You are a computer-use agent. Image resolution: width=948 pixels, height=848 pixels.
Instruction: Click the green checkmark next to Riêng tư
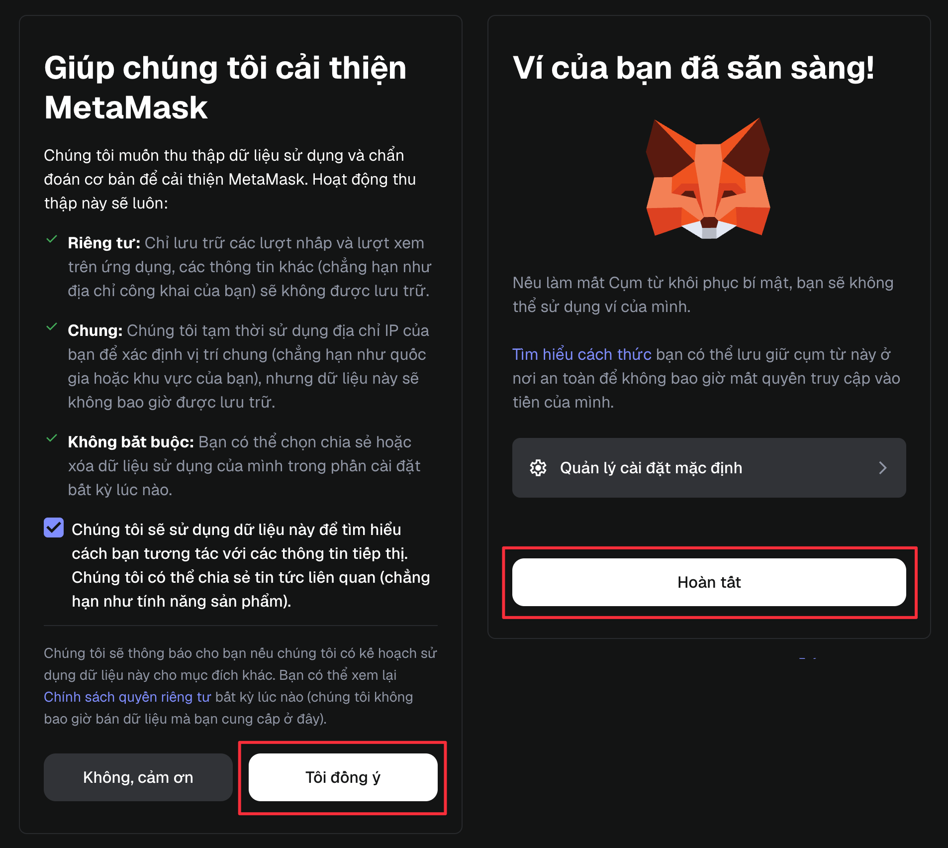[x=52, y=239]
